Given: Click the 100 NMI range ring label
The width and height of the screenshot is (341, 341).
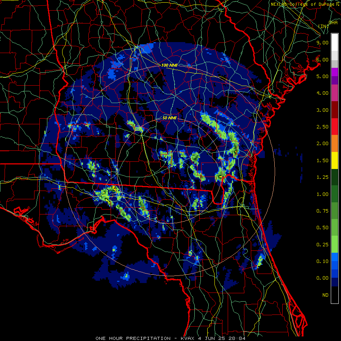Looking at the screenshot, I should [x=169, y=65].
